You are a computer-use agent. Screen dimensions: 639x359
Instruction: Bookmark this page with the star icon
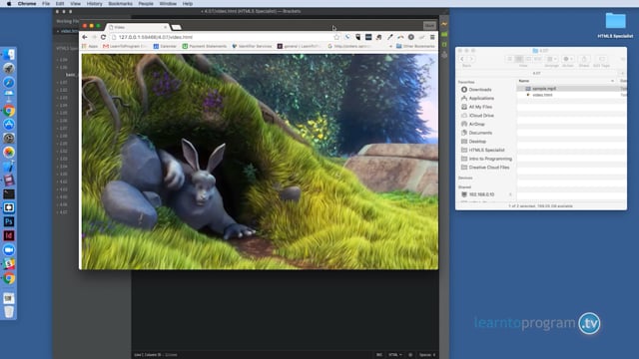coord(336,37)
